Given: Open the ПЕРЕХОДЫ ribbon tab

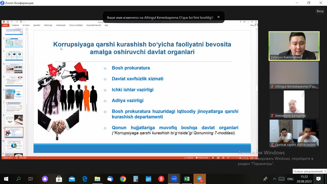Looking at the screenshot, I should click(48, 25).
